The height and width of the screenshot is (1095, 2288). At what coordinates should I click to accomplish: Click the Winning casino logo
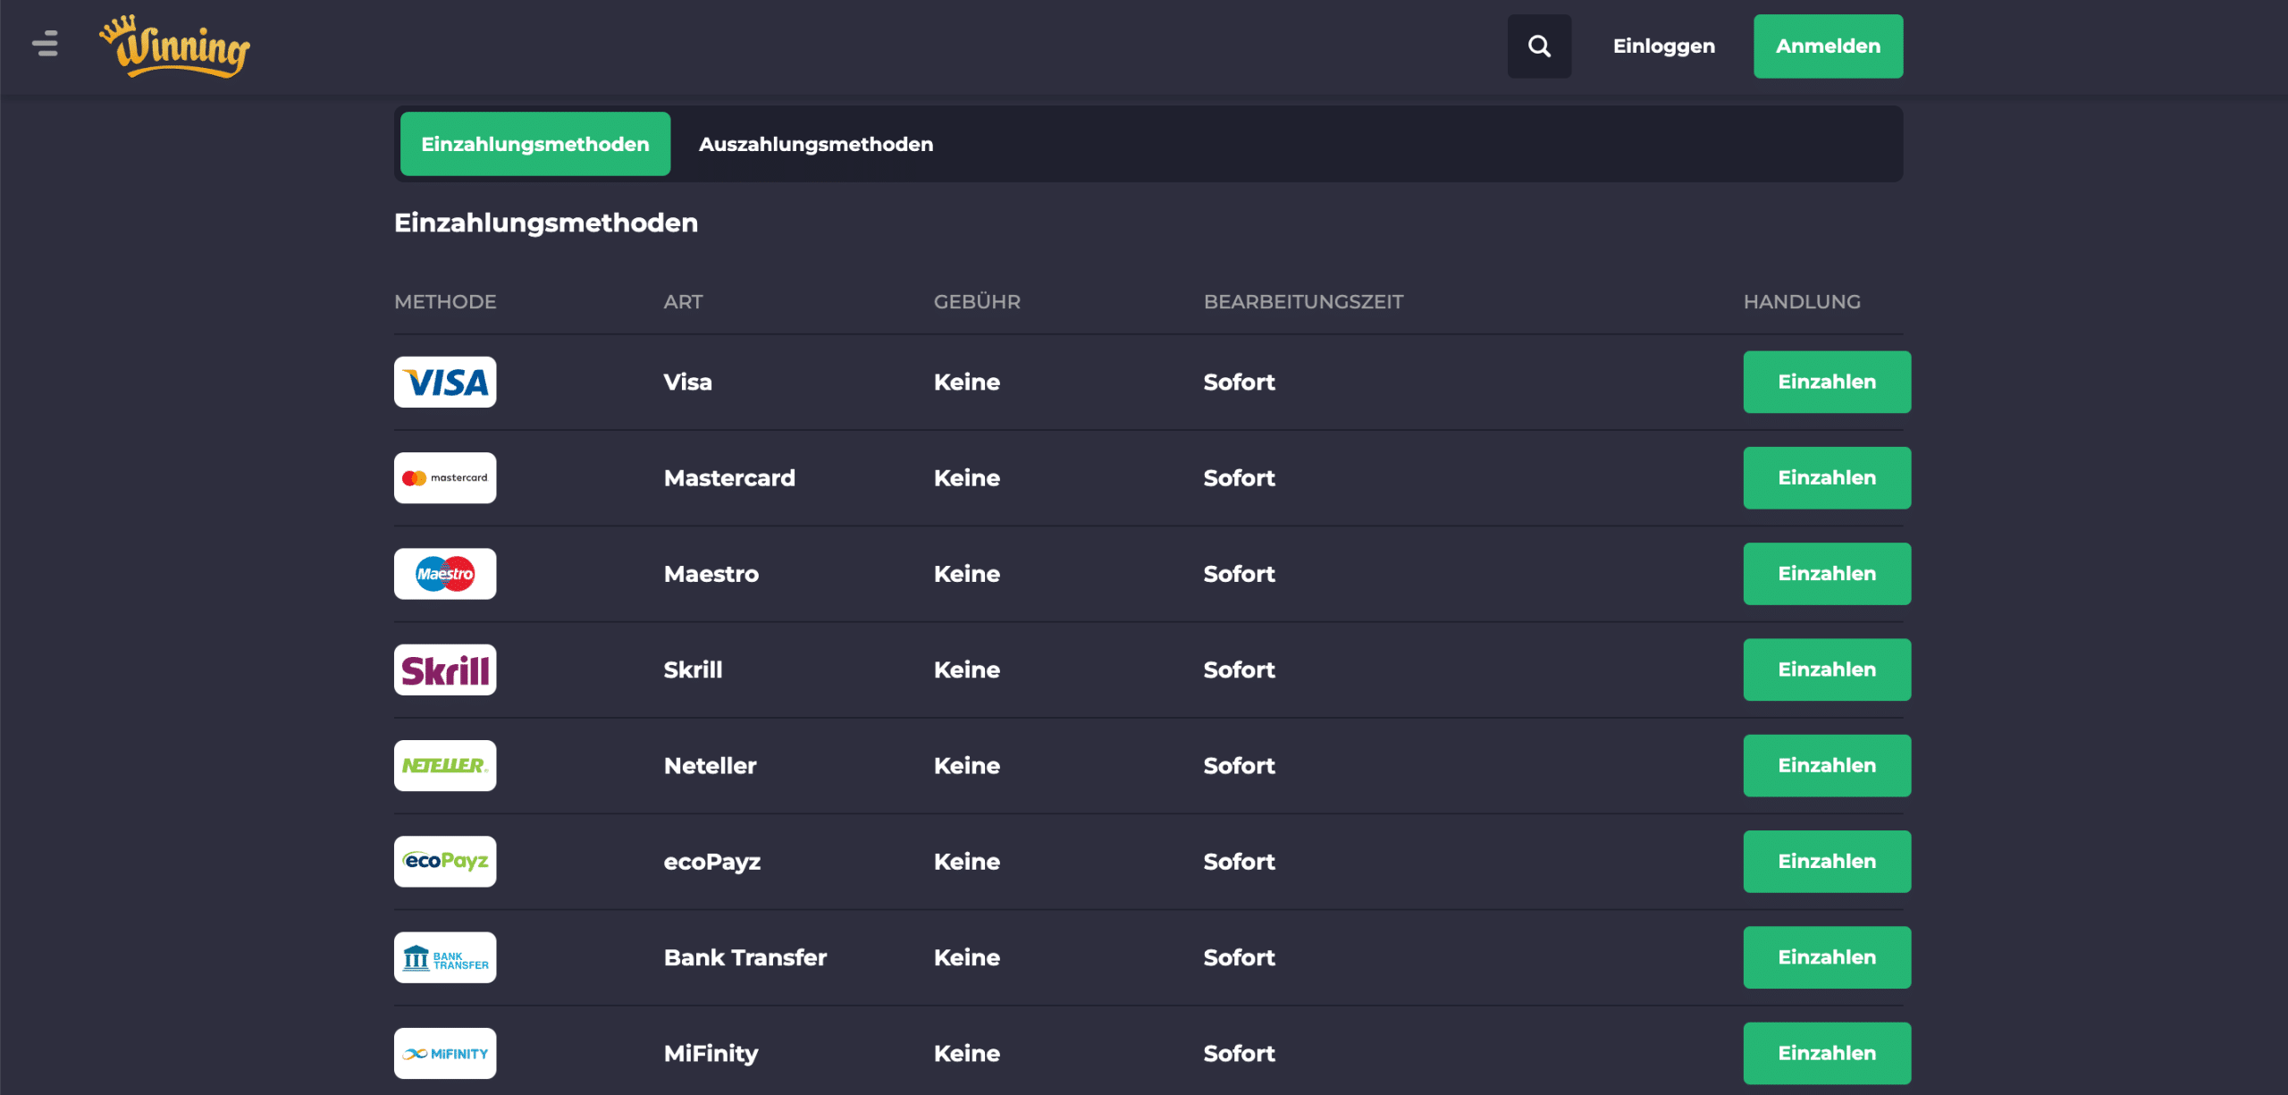pyautogui.click(x=175, y=46)
